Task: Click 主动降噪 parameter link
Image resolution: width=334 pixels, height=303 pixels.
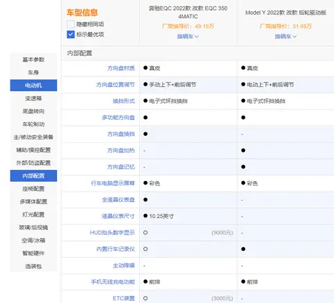Action: 124,265
